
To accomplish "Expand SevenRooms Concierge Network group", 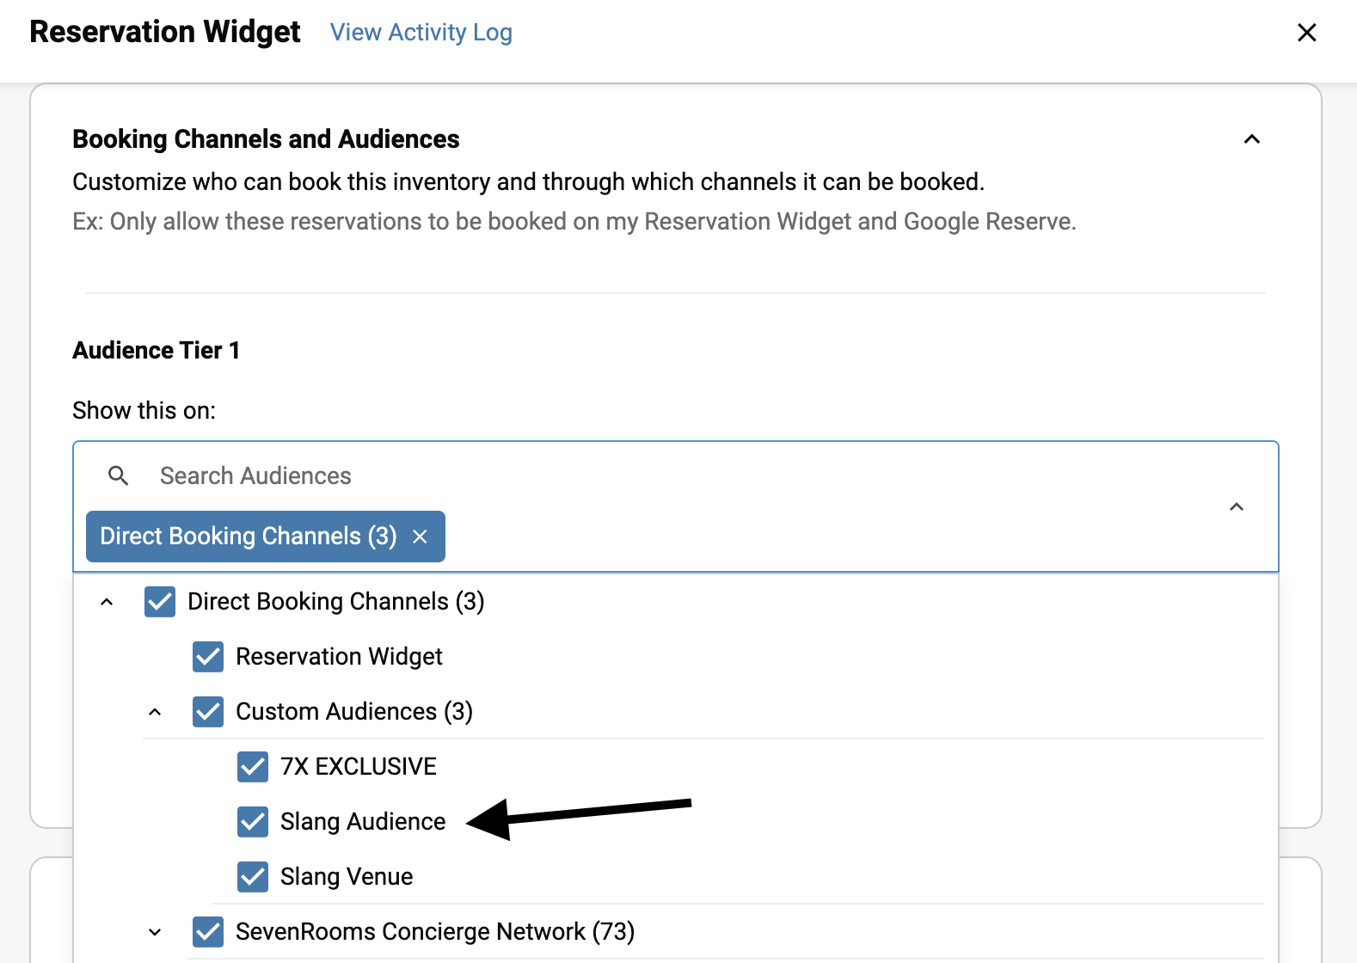I will (x=155, y=932).
